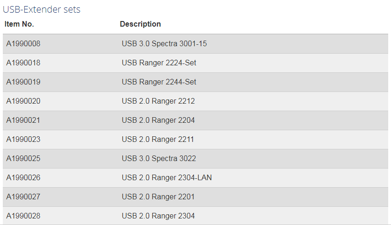Click item number A1990019
This screenshot has width=391, height=225.
coord(23,82)
